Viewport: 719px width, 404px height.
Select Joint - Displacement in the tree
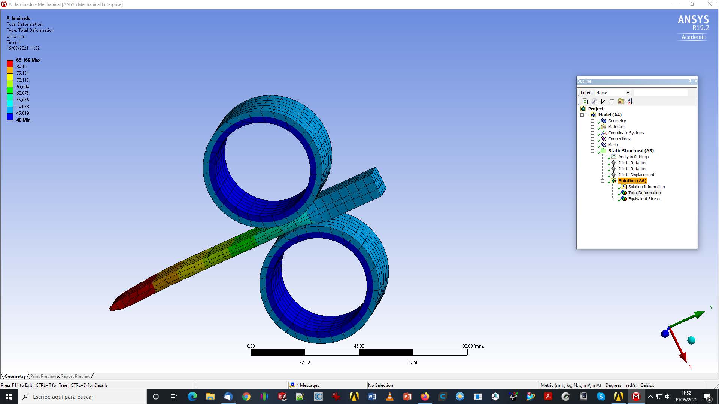point(636,175)
